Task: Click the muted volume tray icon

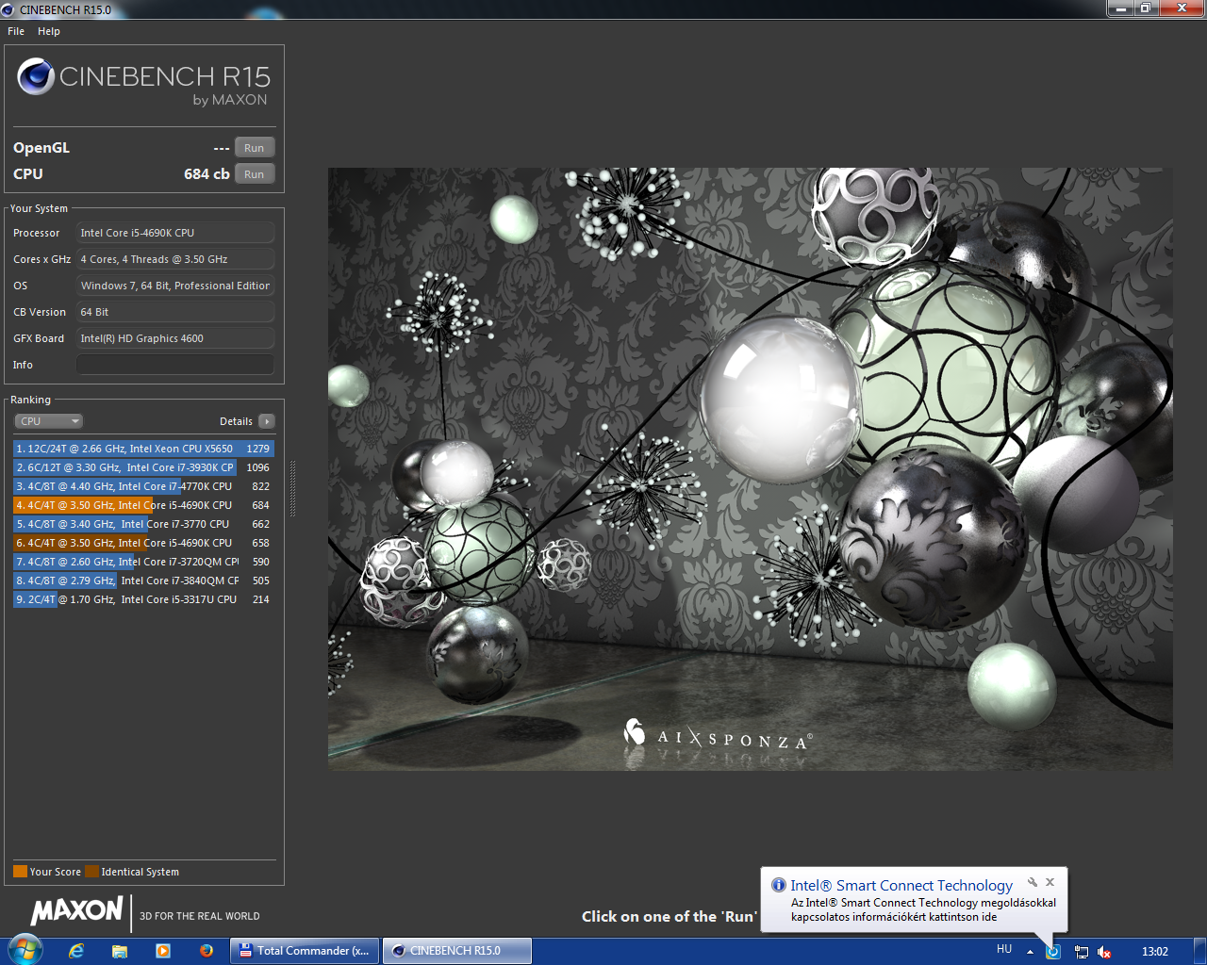Action: [1105, 952]
